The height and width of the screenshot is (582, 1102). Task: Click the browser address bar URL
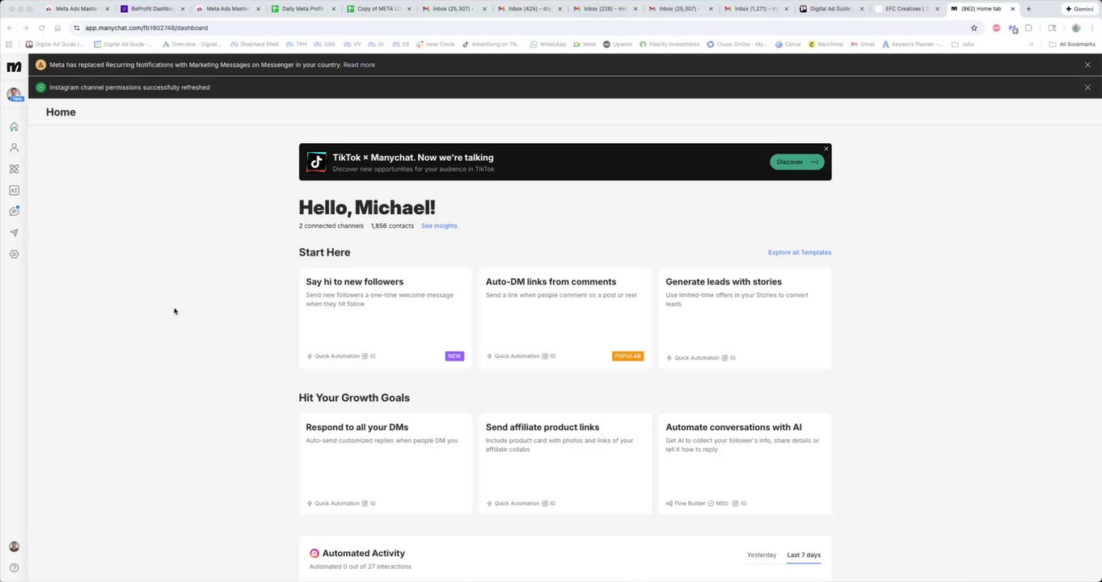pyautogui.click(x=146, y=27)
